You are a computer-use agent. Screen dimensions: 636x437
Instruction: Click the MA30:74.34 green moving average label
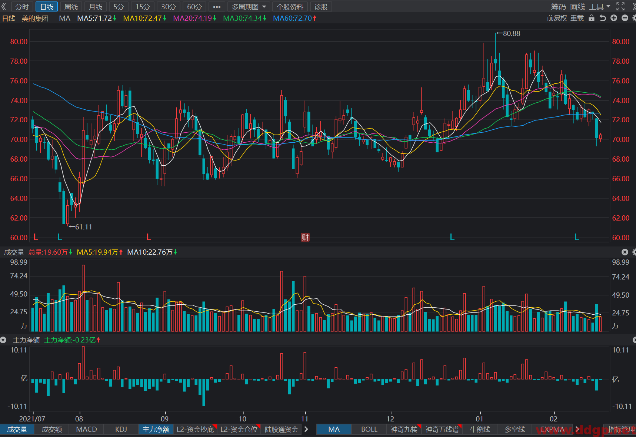tap(245, 18)
